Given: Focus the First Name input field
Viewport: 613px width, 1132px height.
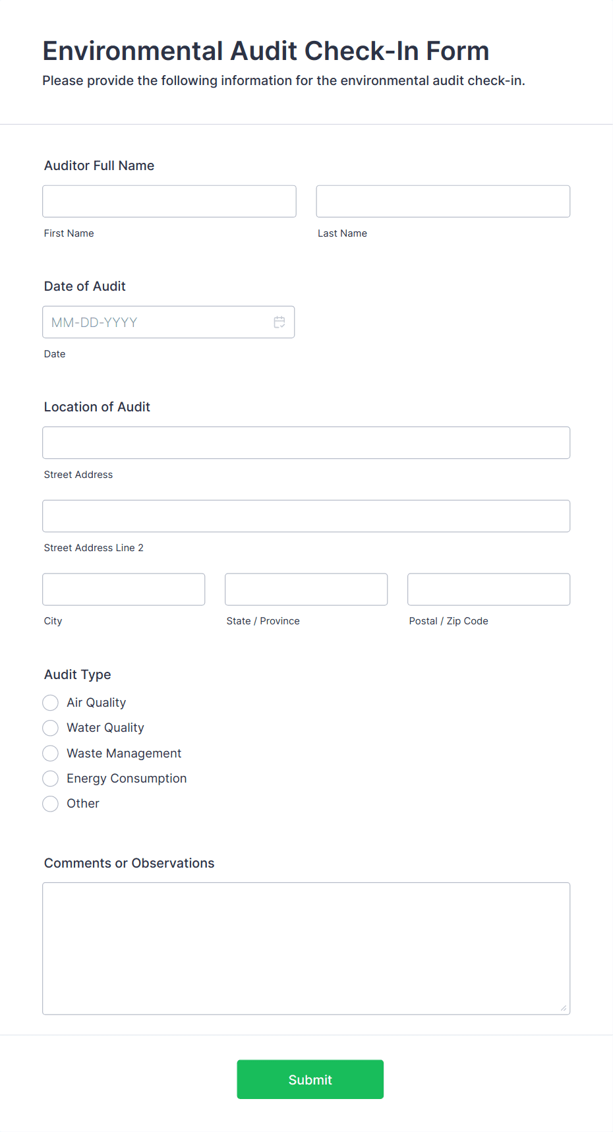Looking at the screenshot, I should click(x=169, y=201).
